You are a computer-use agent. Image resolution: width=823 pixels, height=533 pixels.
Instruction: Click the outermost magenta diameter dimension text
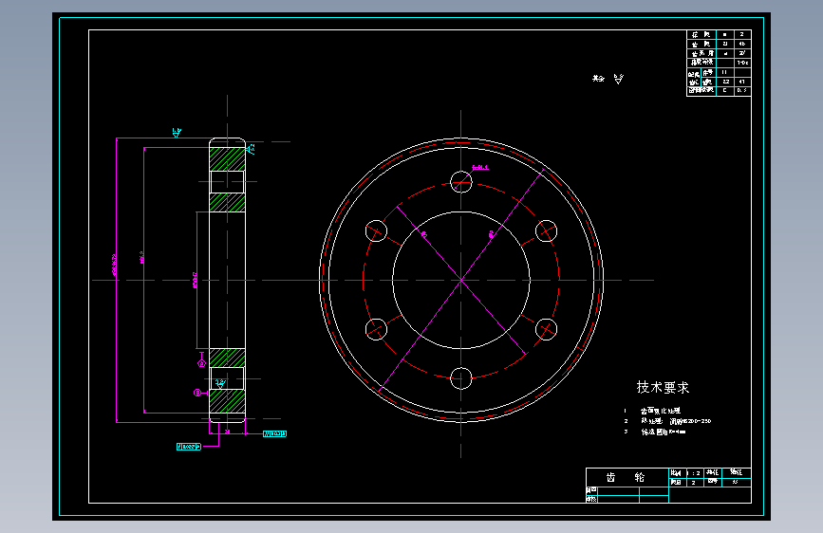(x=115, y=265)
